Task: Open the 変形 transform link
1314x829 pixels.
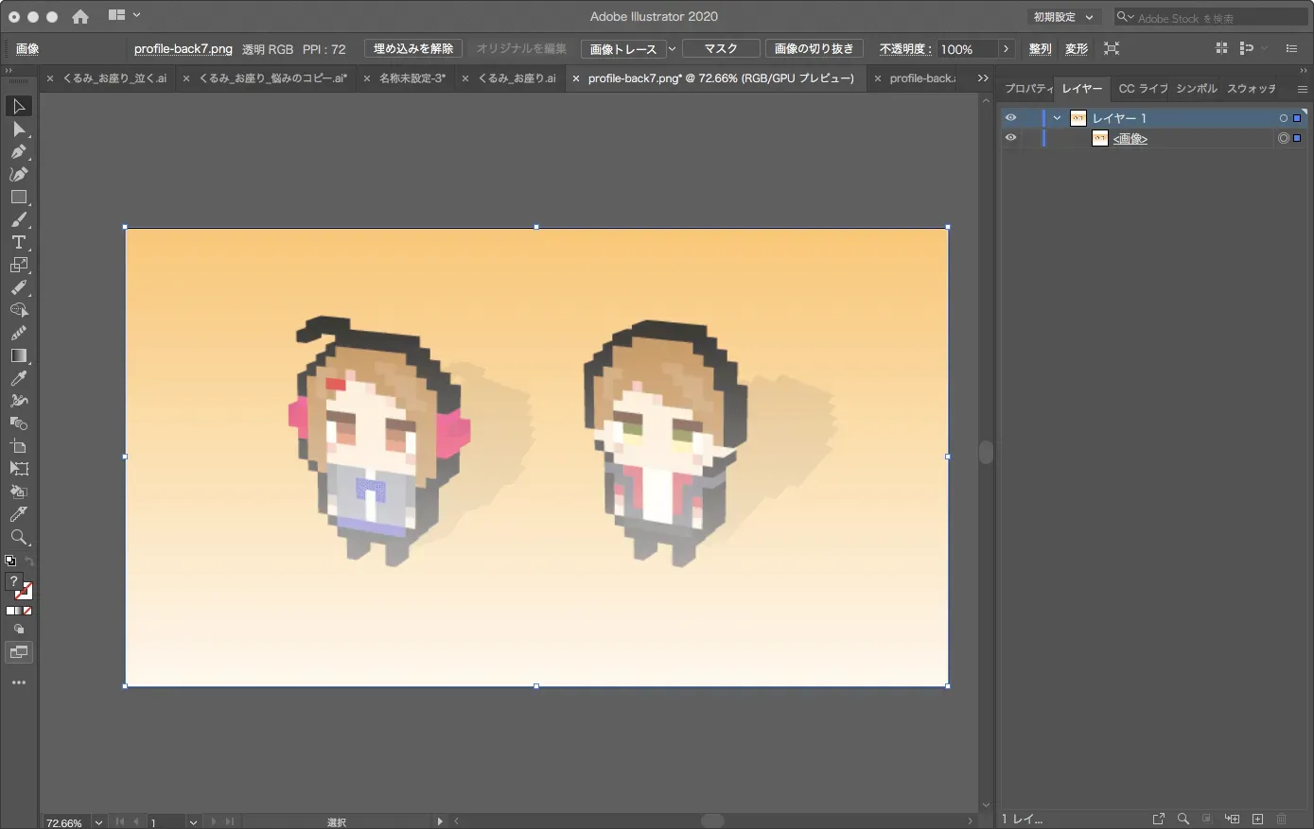Action: coord(1077,49)
